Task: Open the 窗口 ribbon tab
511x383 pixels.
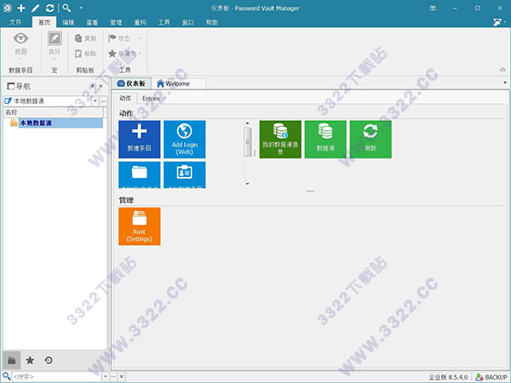Action: (x=187, y=22)
